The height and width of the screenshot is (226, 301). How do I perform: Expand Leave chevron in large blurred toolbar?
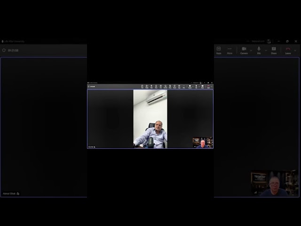tap(295, 50)
